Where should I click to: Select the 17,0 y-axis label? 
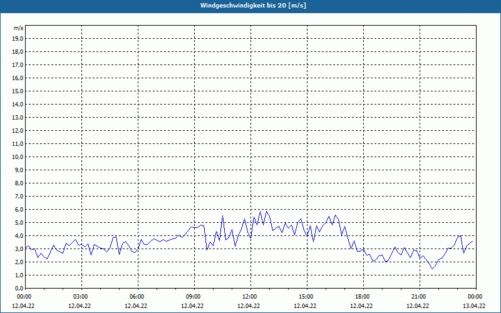tap(18, 65)
